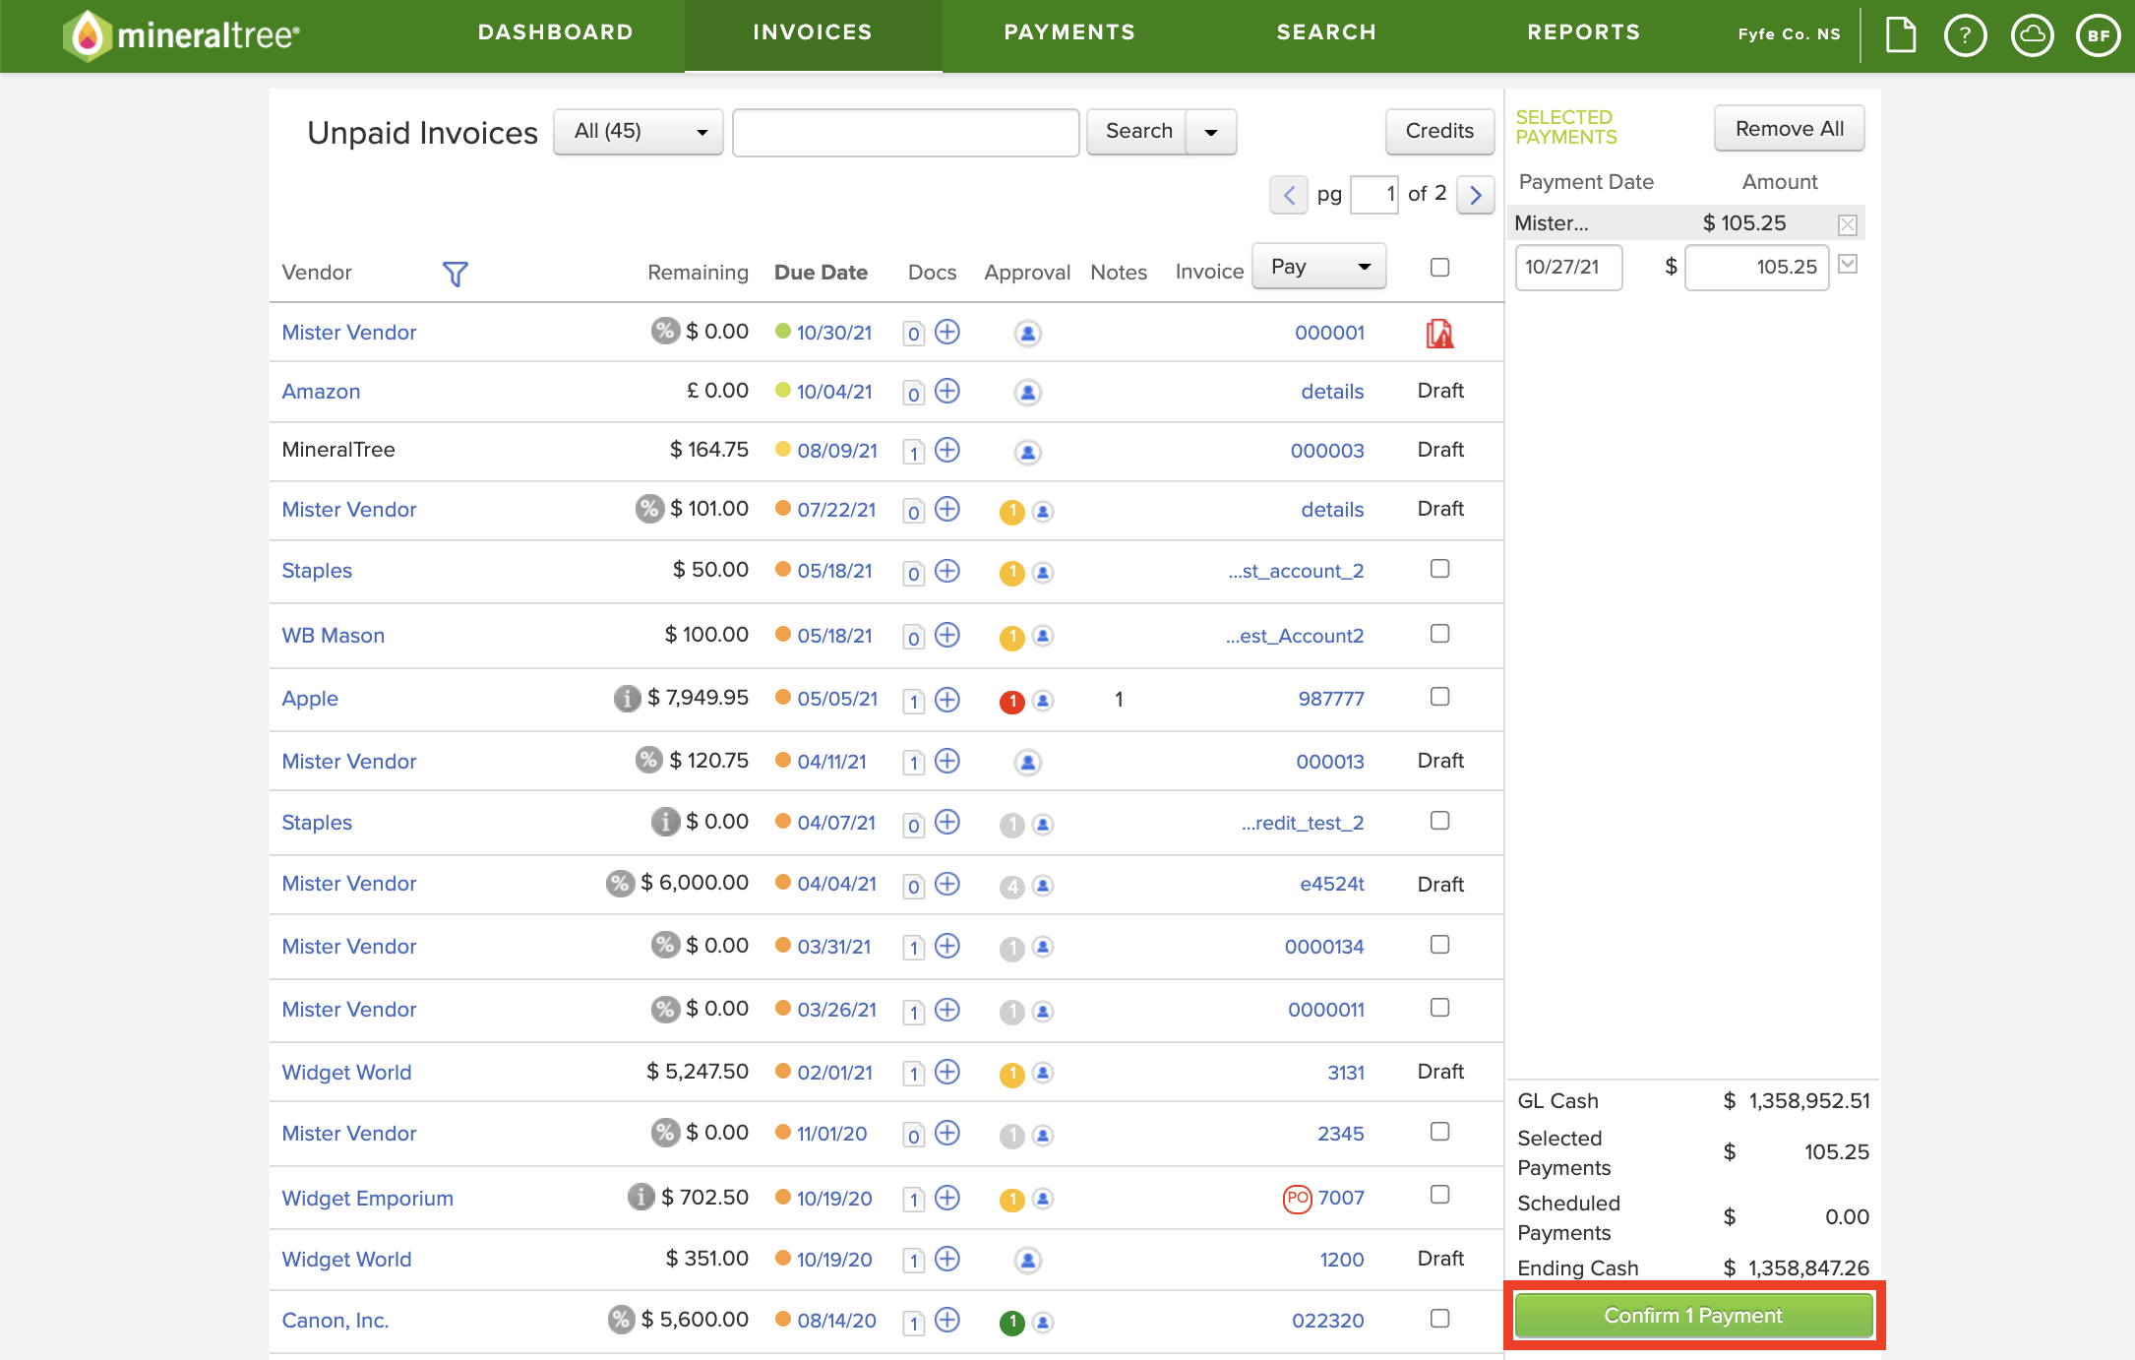The width and height of the screenshot is (2135, 1360).
Task: Edit the payment amount field 105.25
Action: click(x=1756, y=267)
